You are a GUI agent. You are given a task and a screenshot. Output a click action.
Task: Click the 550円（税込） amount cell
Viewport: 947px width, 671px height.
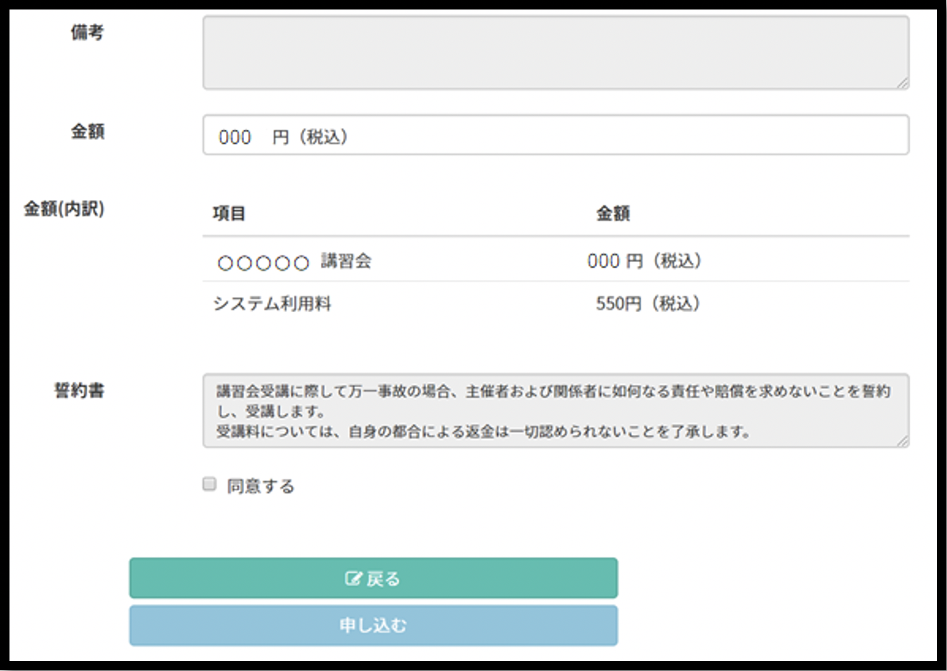pyautogui.click(x=647, y=304)
